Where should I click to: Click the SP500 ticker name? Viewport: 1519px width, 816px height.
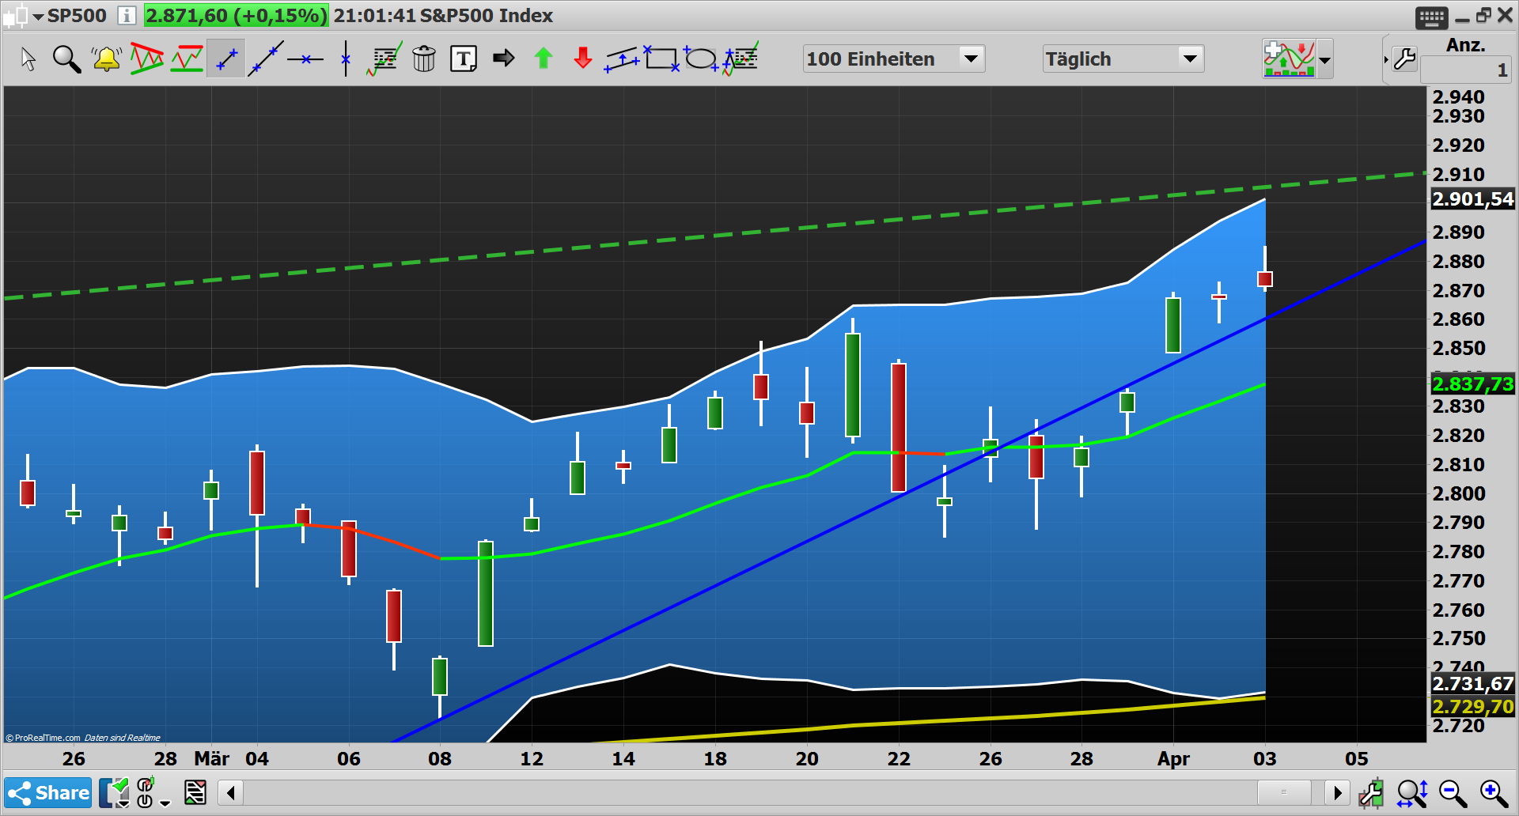(77, 15)
